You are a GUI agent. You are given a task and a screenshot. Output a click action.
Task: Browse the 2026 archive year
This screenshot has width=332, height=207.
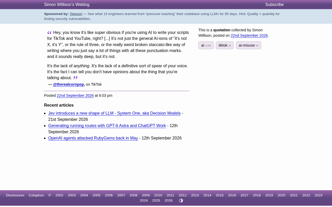click(x=169, y=201)
